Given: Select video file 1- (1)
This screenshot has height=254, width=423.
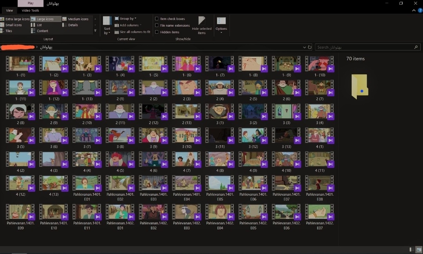Looking at the screenshot, I should (20, 66).
